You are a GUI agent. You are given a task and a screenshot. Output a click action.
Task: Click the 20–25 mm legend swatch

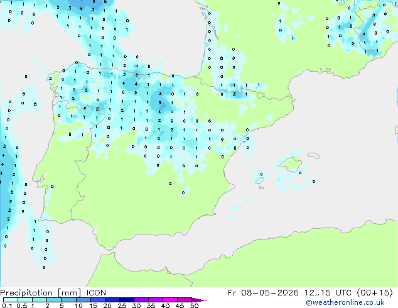[x=112, y=300]
